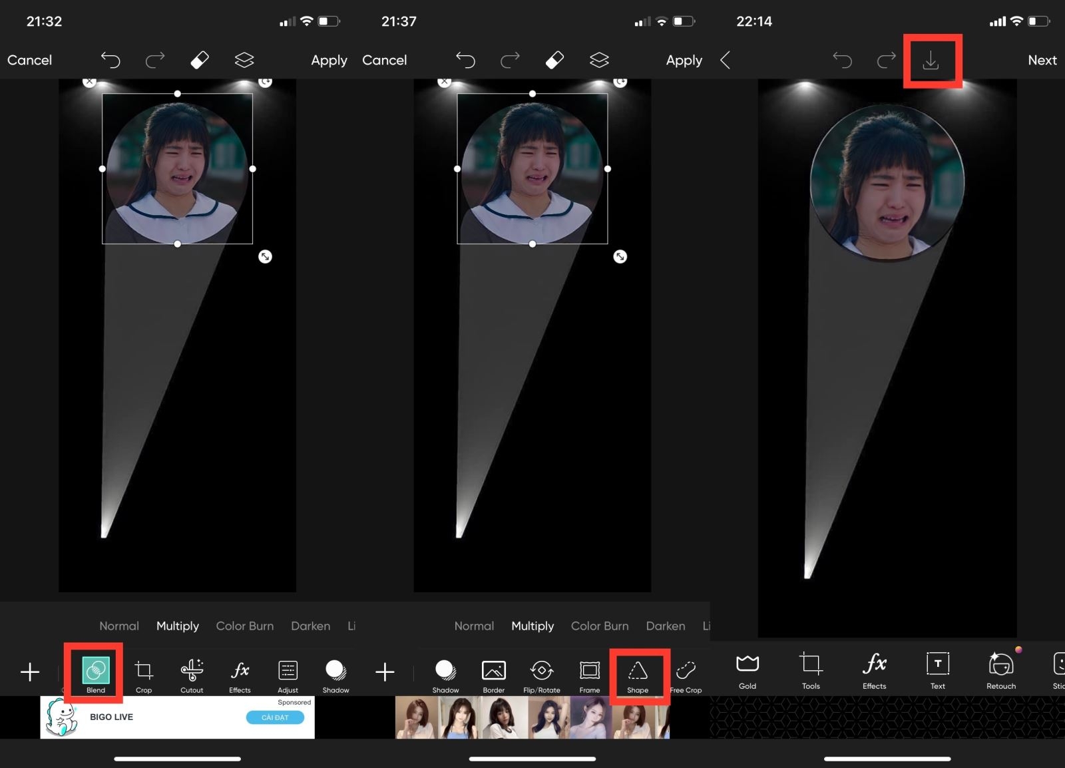
Task: Open the layers icon on the 21:37 screen
Action: coord(599,60)
